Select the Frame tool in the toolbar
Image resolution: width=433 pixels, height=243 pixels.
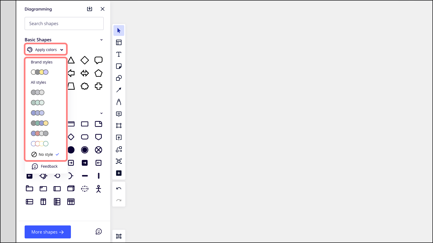(119, 125)
